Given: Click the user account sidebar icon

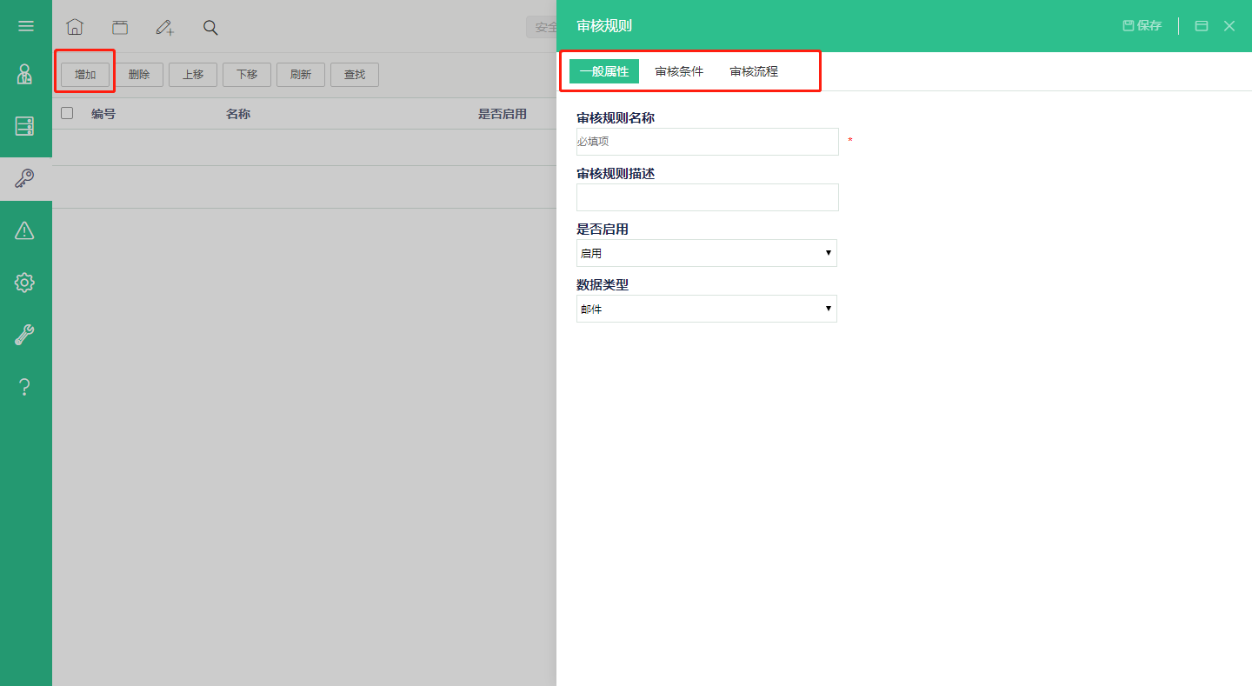Looking at the screenshot, I should click(x=25, y=74).
